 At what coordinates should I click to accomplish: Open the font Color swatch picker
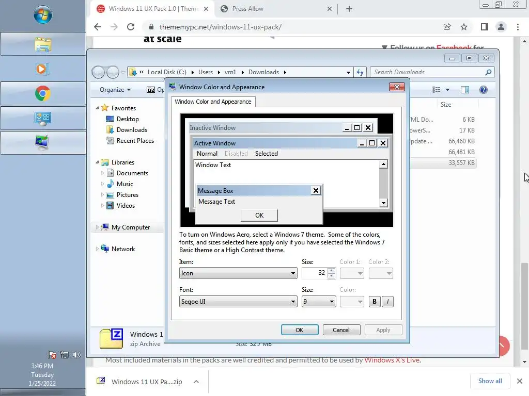pos(352,301)
